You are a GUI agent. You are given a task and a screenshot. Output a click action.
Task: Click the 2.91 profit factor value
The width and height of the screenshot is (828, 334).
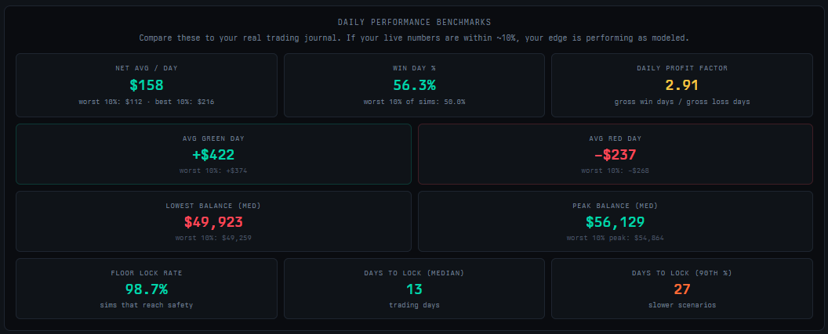click(681, 85)
